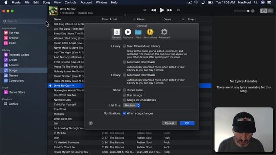The image size is (276, 155).
Task: Cancel the preferences dialog
Action: click(169, 123)
